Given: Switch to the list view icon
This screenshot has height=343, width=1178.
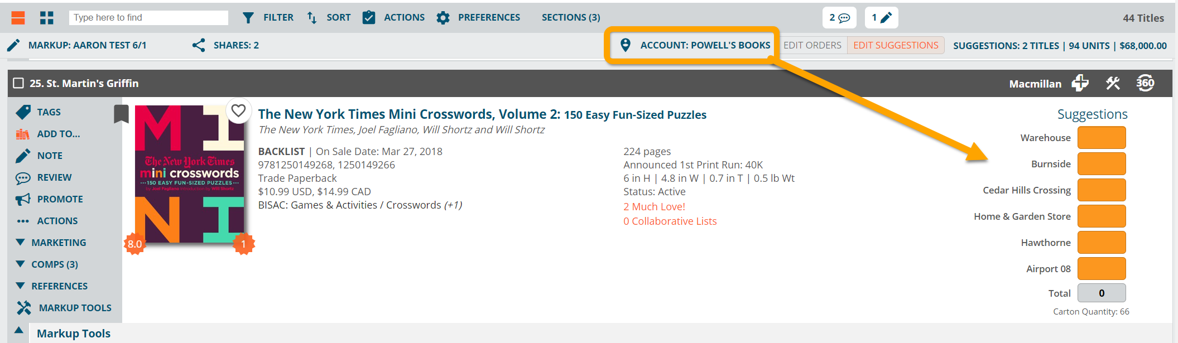Looking at the screenshot, I should (x=18, y=18).
